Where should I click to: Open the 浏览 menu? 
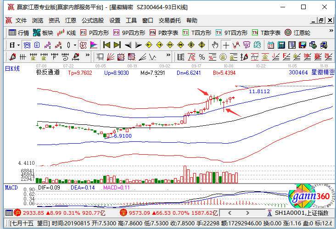(38, 21)
